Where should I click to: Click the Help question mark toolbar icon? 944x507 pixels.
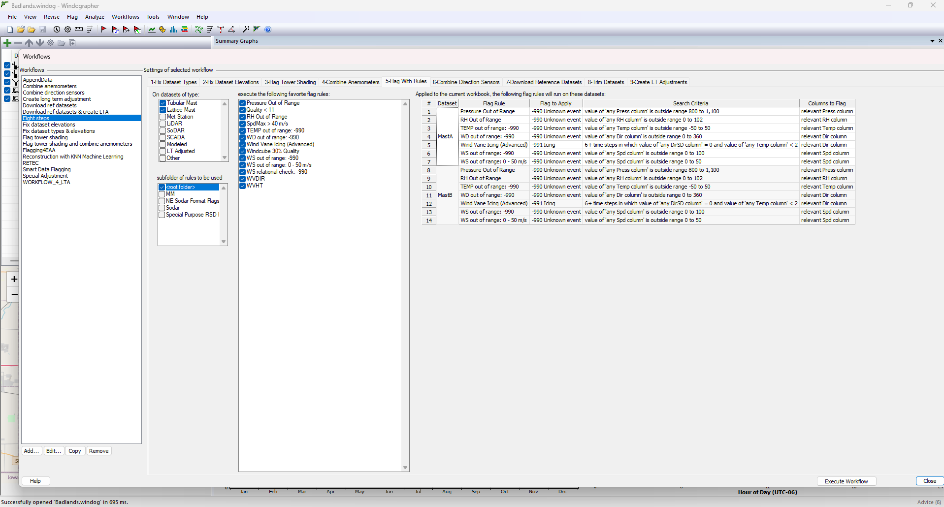[268, 29]
